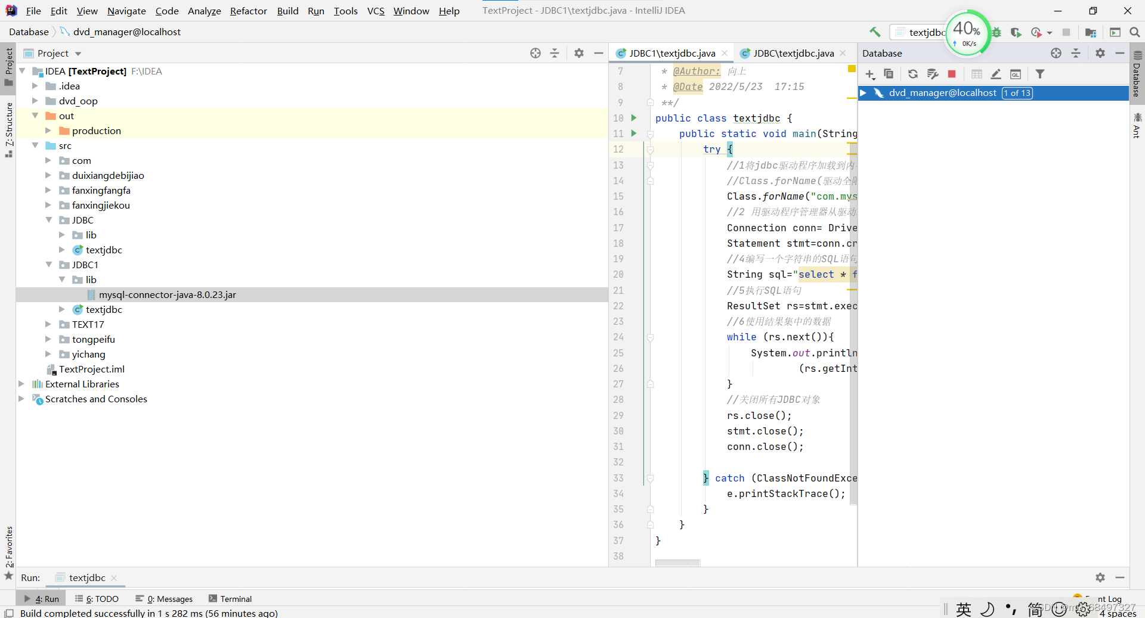Switch to JDBC\textjdbc.java tab
Image resolution: width=1145 pixels, height=618 pixels.
coord(793,53)
